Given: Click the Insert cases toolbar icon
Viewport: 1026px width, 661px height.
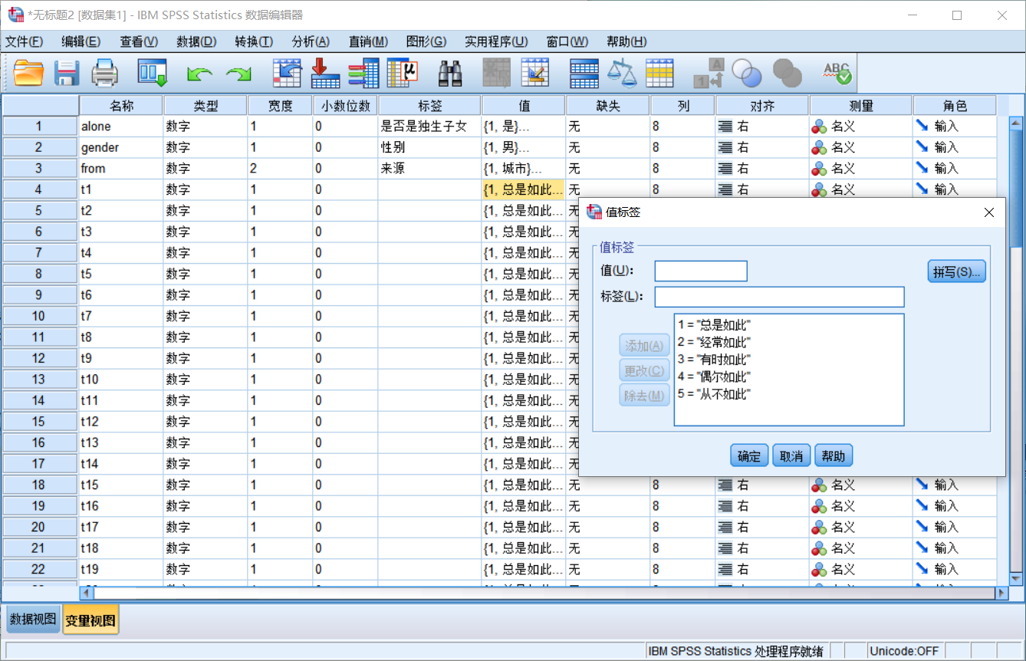Looking at the screenshot, I should point(497,73).
